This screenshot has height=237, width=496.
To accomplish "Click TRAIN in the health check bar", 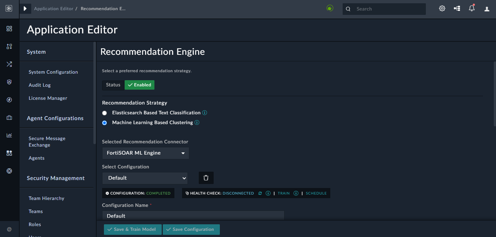I will [x=283, y=193].
